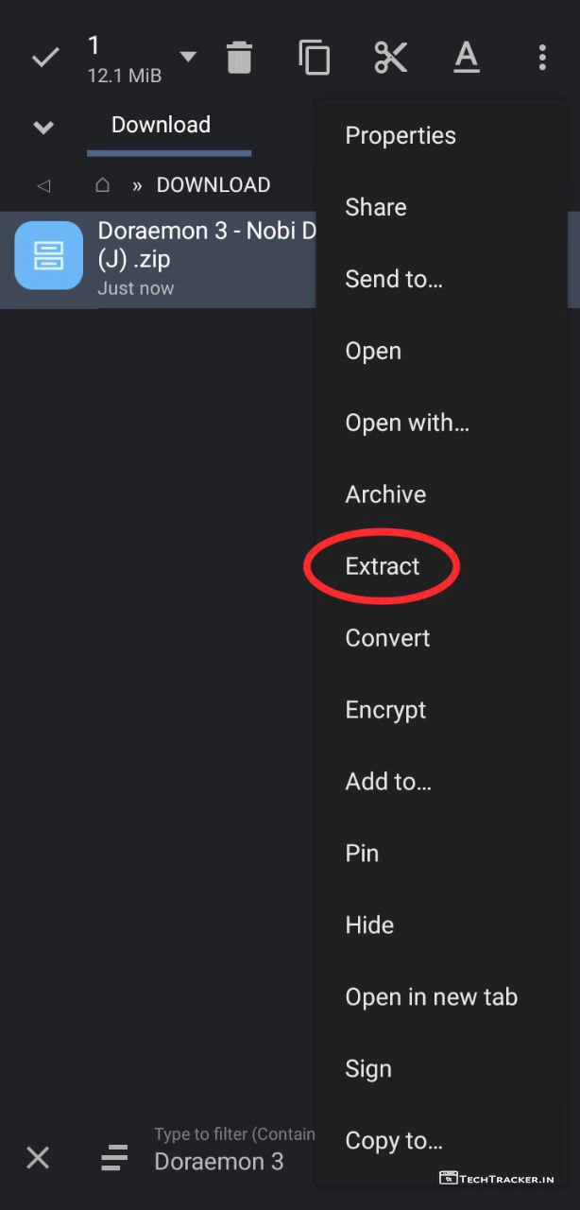Image resolution: width=580 pixels, height=1210 pixels.
Task: Tap the delete trash icon
Action: point(240,58)
